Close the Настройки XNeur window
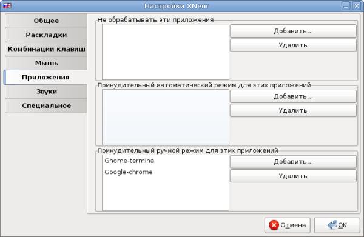 click(356, 6)
